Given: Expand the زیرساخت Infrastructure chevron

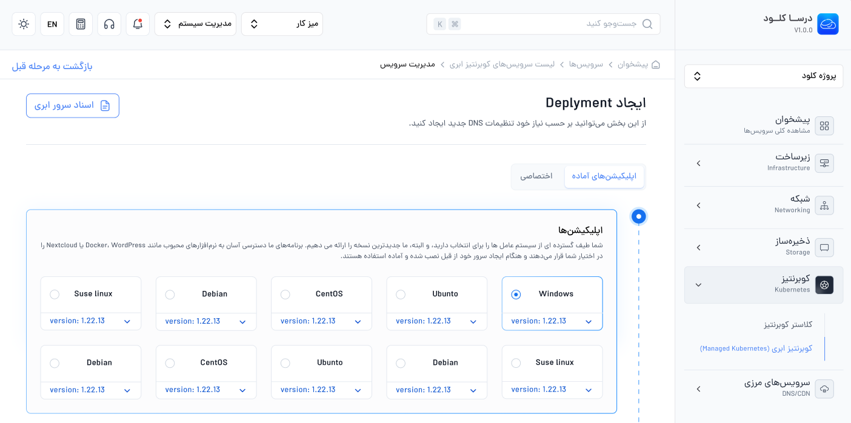Looking at the screenshot, I should (x=698, y=164).
